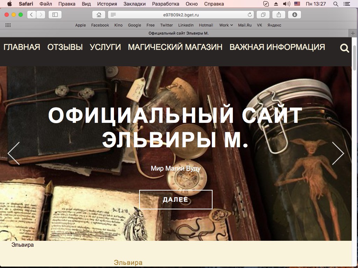The width and height of the screenshot is (358, 268).
Task: Open the Окно menu
Action: coord(192,4)
